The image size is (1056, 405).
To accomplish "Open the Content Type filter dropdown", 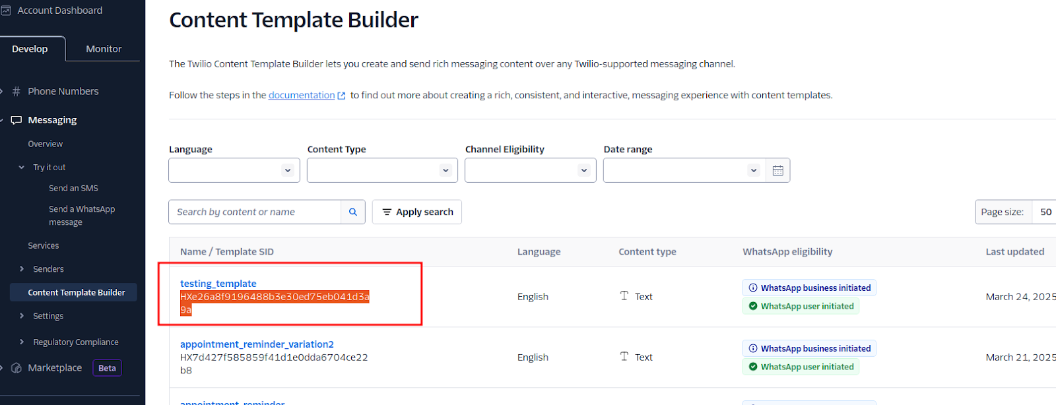I will [x=382, y=170].
